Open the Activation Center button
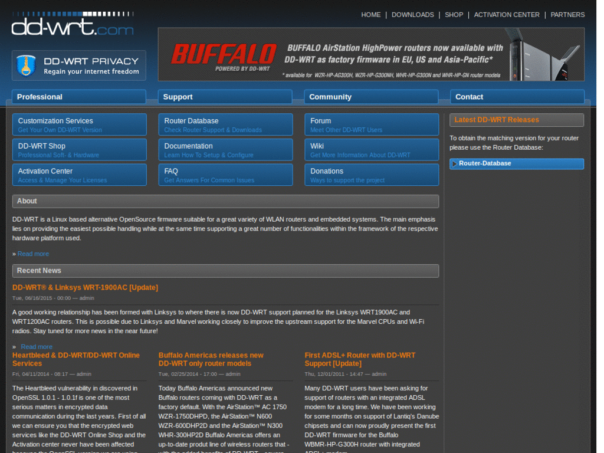Screen dimensions: 604x453 pyautogui.click(x=80, y=175)
